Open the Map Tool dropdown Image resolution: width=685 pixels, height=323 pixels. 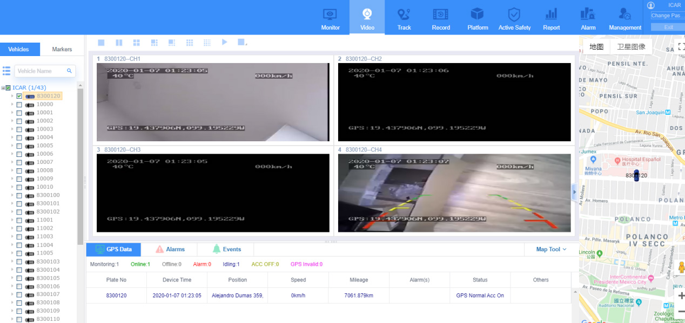point(551,249)
